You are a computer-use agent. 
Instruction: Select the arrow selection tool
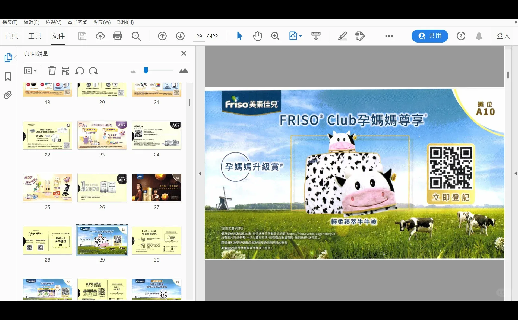(x=239, y=36)
